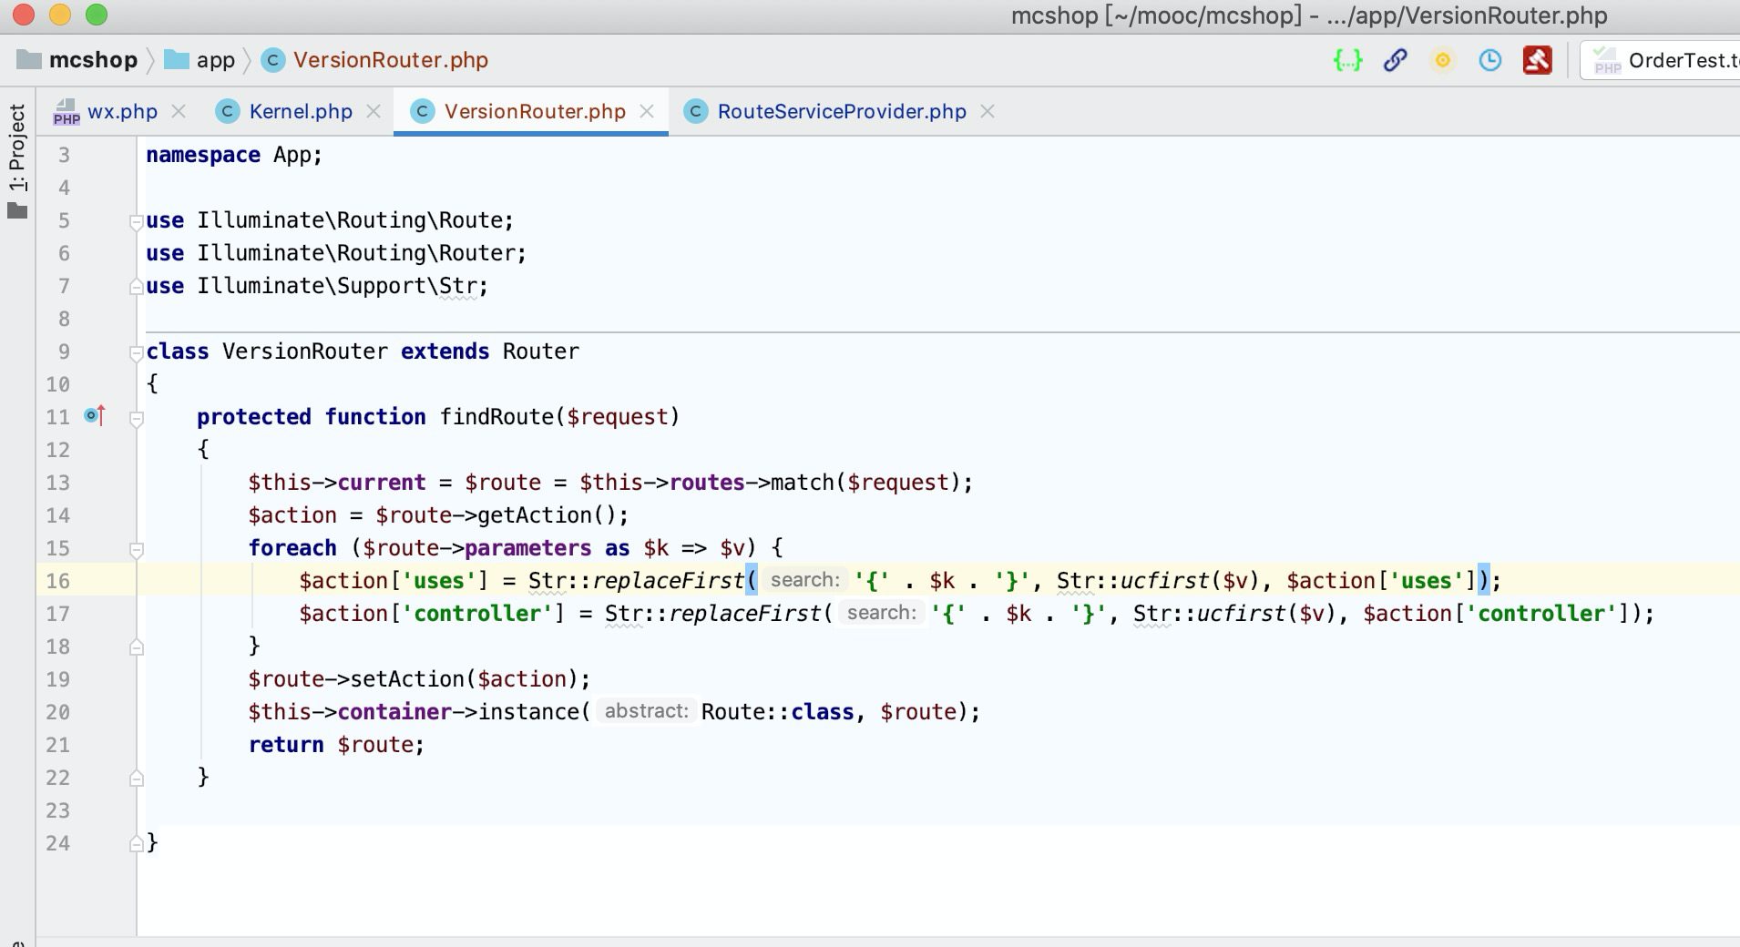
Task: Switch to the Kernel.php tab
Action: tap(301, 112)
